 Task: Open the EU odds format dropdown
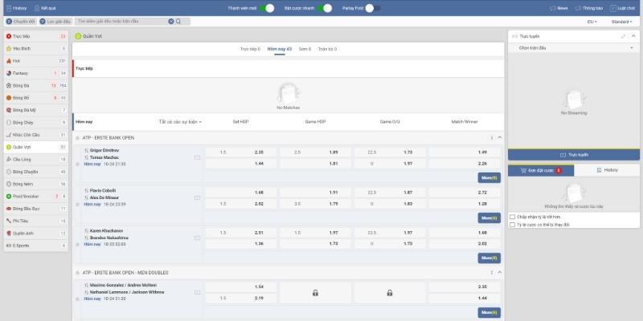coord(592,22)
